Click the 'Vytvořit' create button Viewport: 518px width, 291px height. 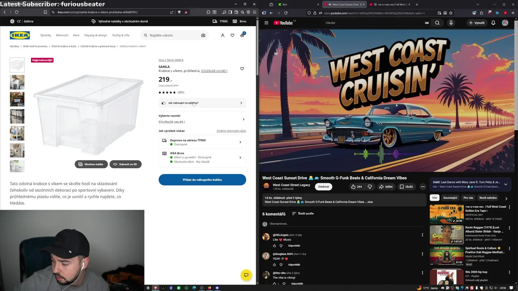(477, 23)
